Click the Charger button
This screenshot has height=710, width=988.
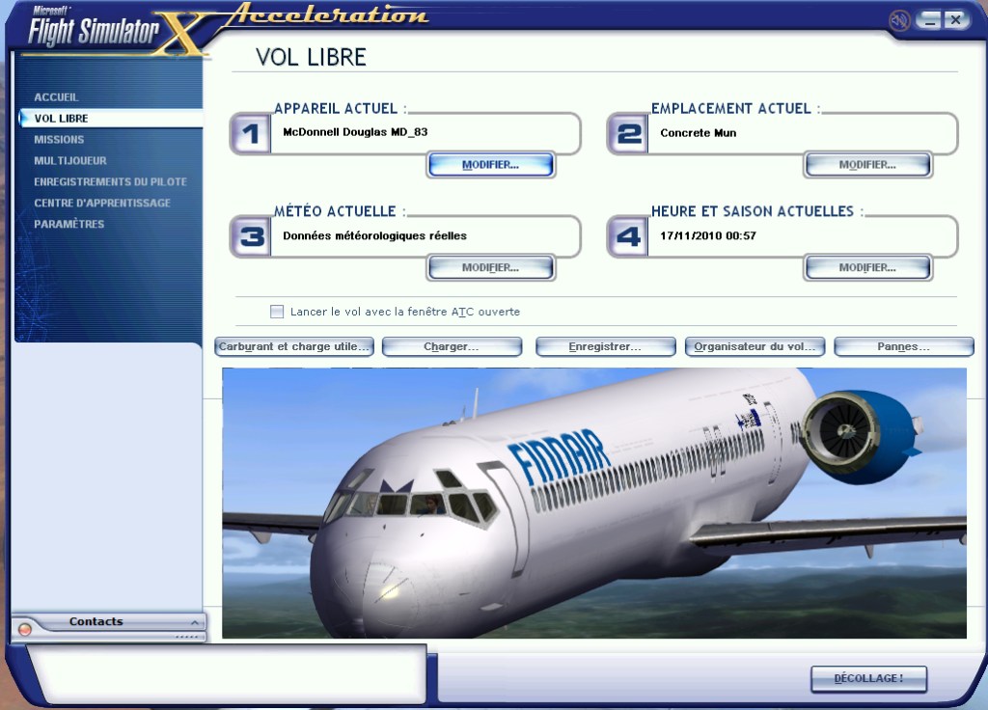pos(452,346)
